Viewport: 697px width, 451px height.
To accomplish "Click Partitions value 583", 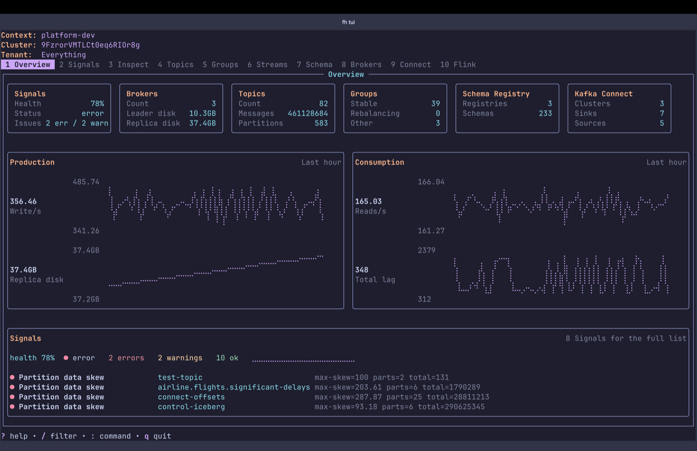I will 321,123.
